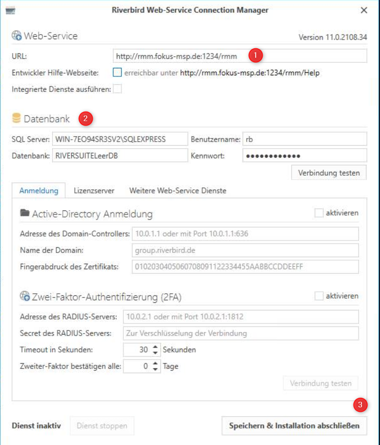Close the Connection Manager window
Screen dimensions: 380x445
coord(364,10)
